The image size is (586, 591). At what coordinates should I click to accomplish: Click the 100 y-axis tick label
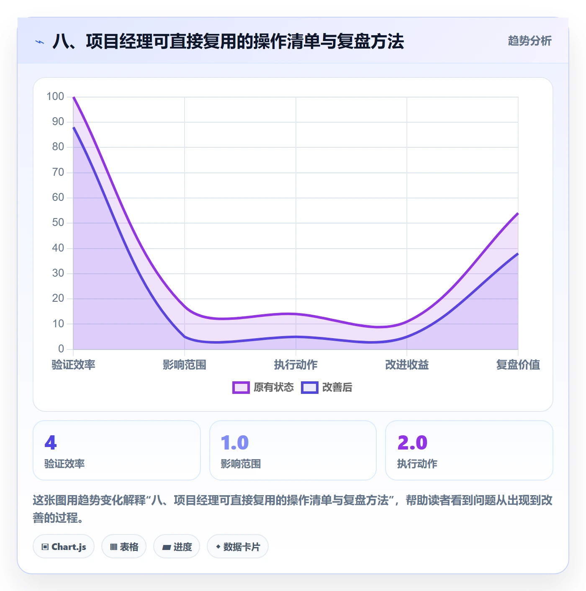pos(55,97)
